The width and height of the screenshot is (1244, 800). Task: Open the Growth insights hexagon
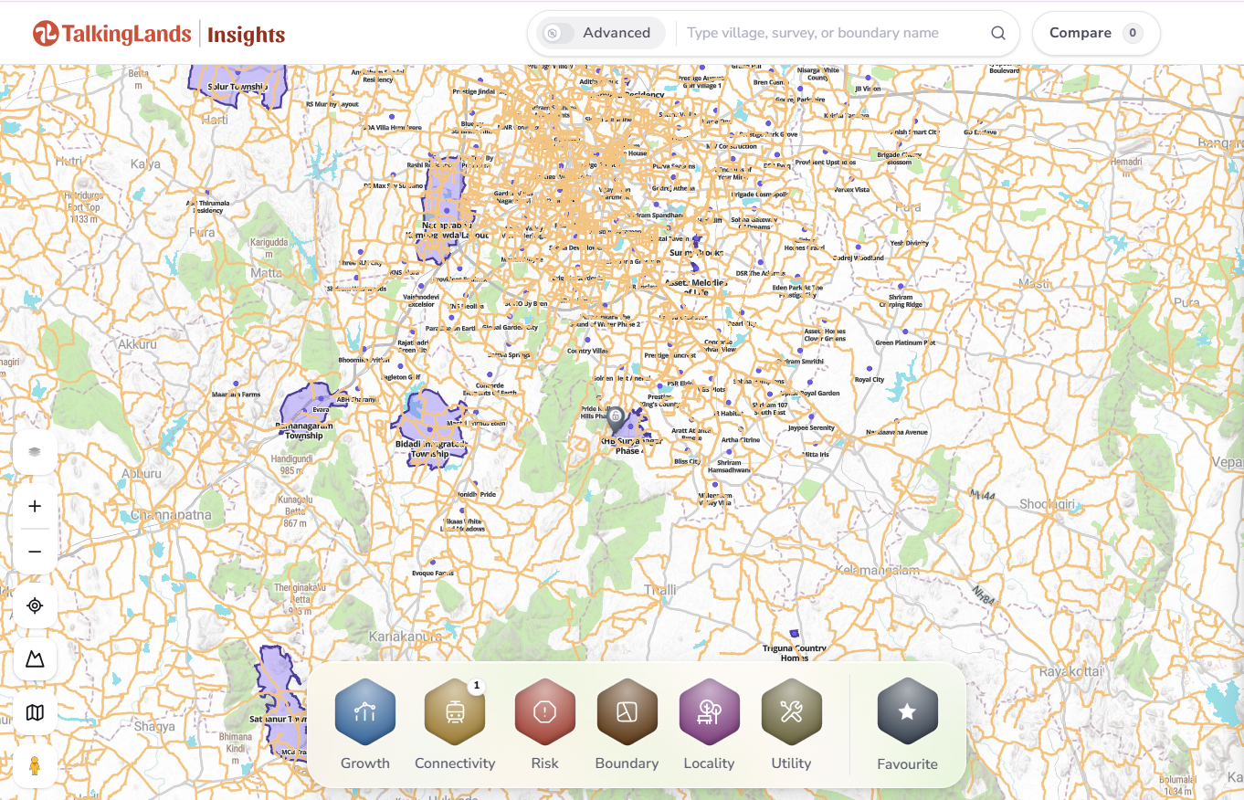(x=365, y=712)
